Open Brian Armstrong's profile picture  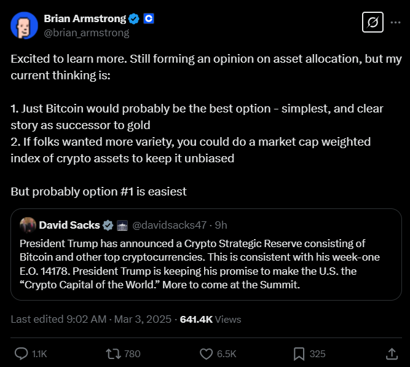23,25
